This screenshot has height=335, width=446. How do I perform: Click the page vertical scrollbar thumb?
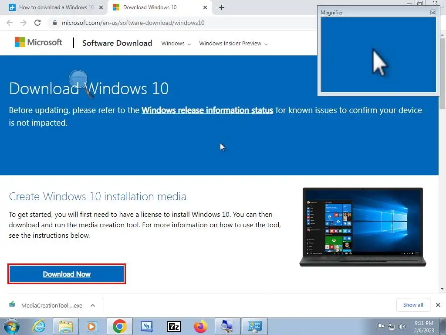(442, 73)
